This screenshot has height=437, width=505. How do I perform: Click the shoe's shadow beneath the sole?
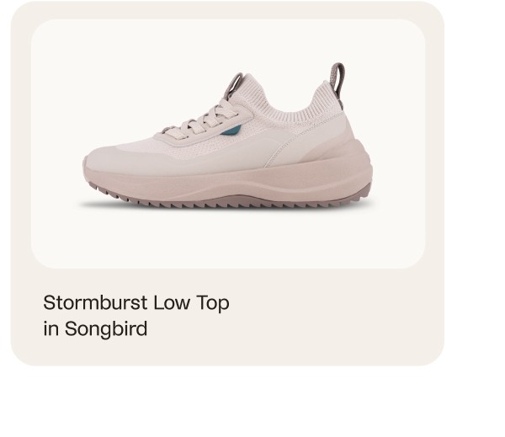point(226,207)
